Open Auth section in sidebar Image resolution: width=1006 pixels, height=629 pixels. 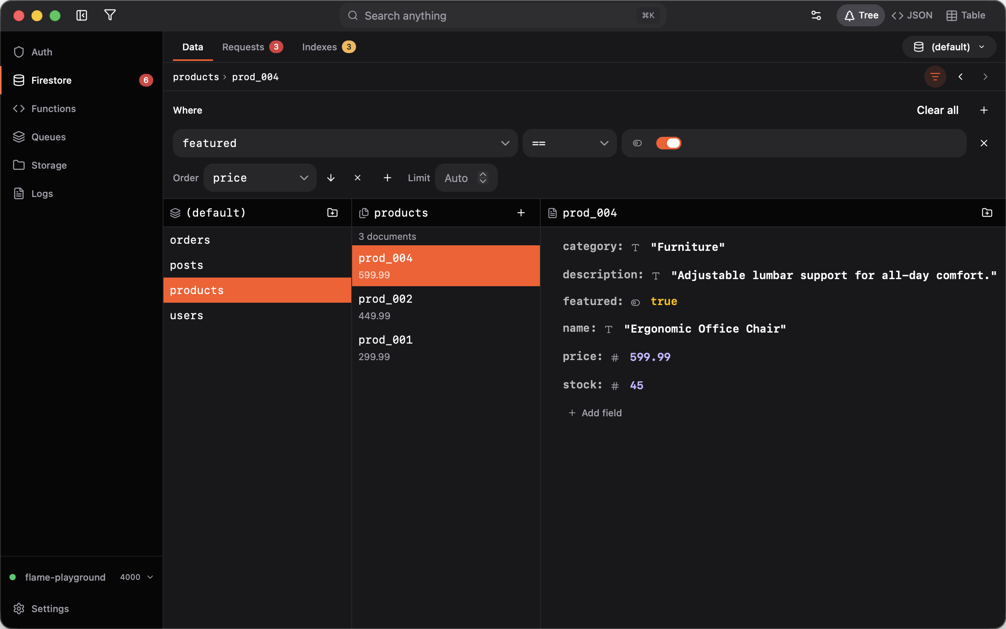click(81, 52)
